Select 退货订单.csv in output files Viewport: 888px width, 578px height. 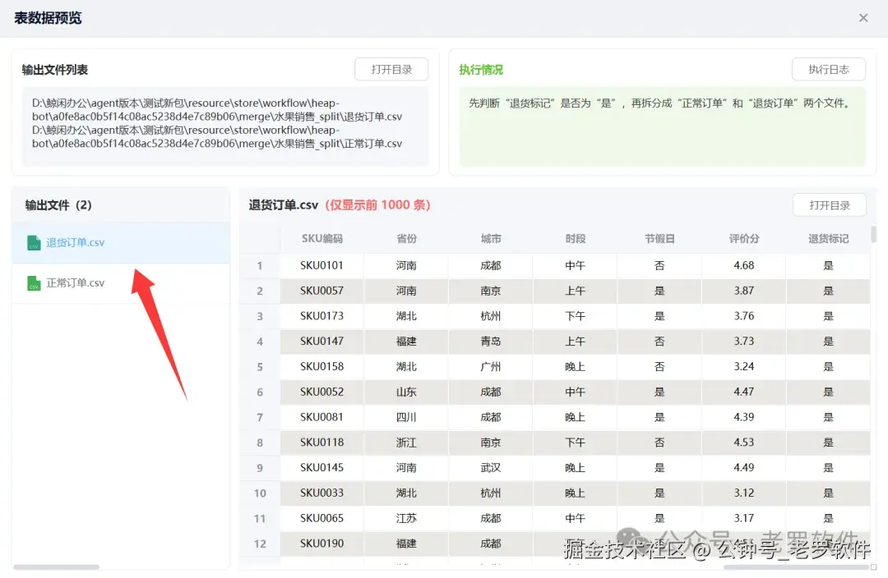click(x=121, y=243)
